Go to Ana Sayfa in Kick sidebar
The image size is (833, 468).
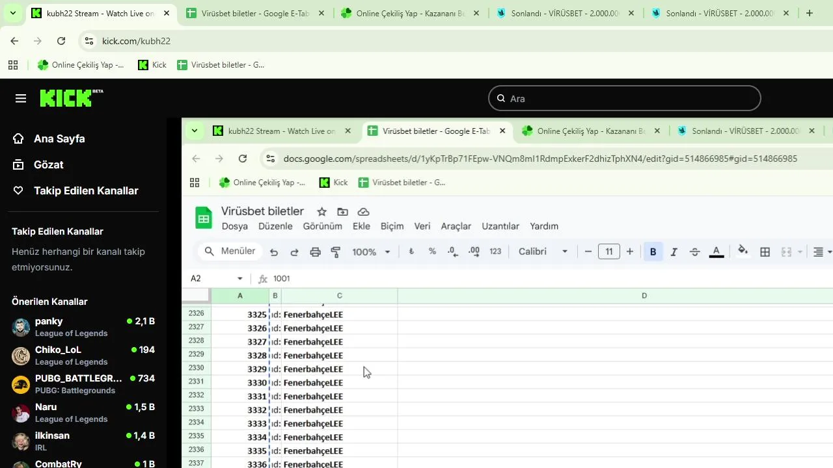pos(59,138)
